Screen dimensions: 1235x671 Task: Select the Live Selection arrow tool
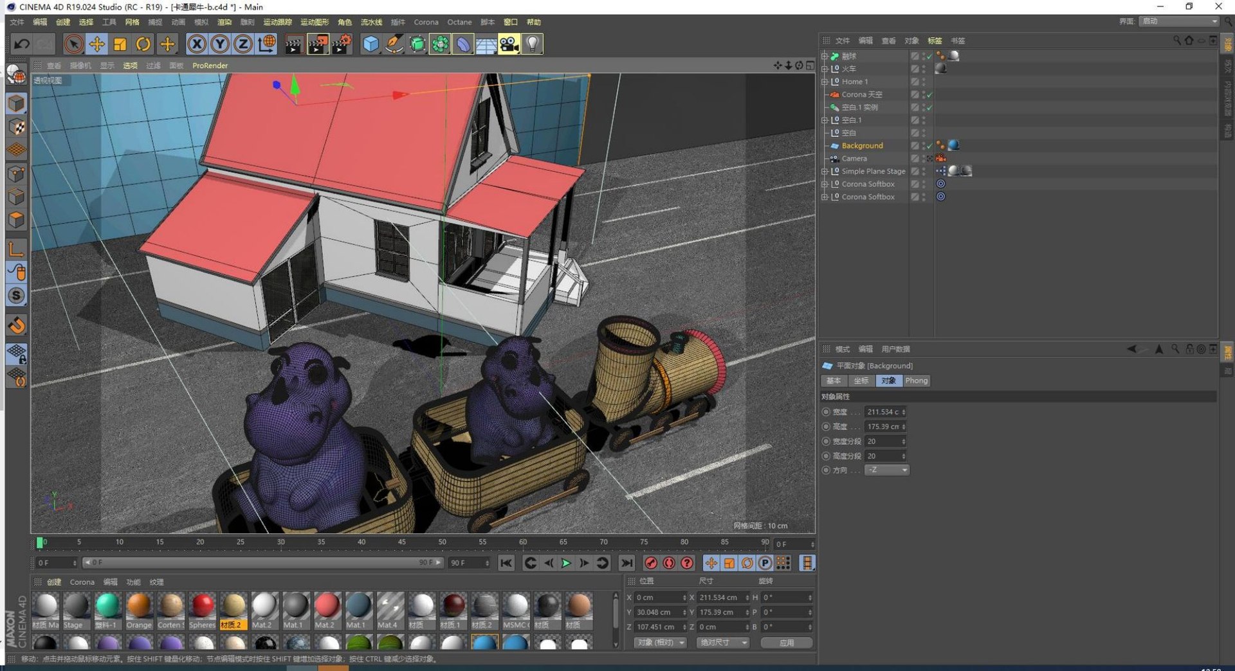coord(73,44)
